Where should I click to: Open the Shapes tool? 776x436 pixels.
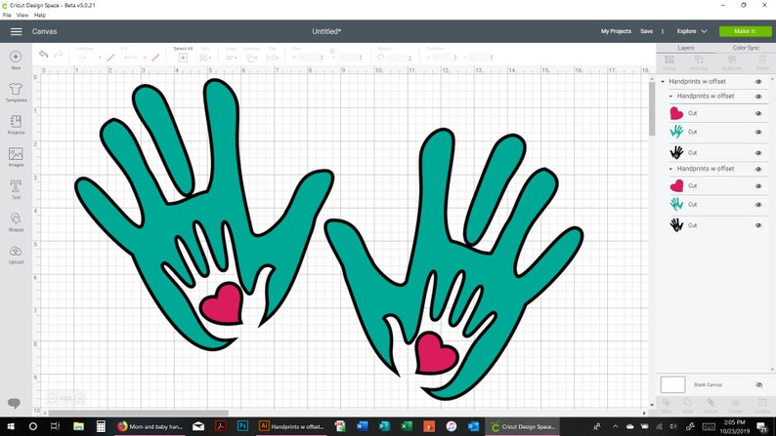pyautogui.click(x=16, y=218)
